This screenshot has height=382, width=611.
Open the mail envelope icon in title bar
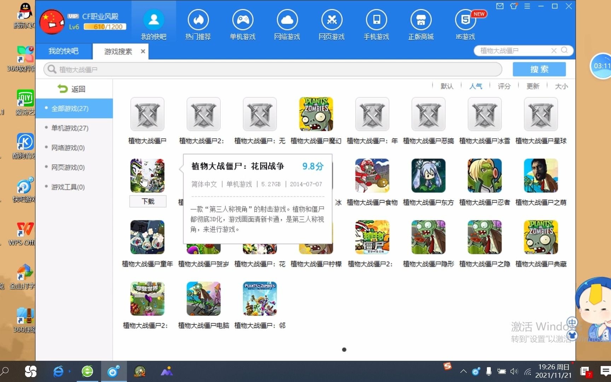pyautogui.click(x=500, y=6)
